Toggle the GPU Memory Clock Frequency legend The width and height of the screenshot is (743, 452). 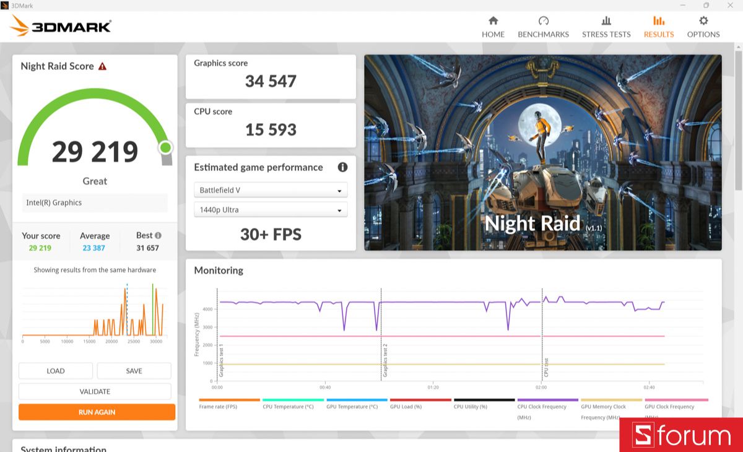click(611, 409)
